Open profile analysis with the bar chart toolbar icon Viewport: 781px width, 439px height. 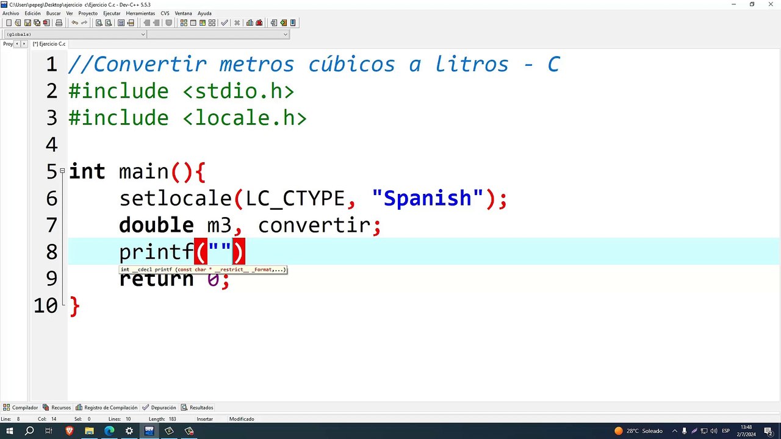tap(250, 23)
